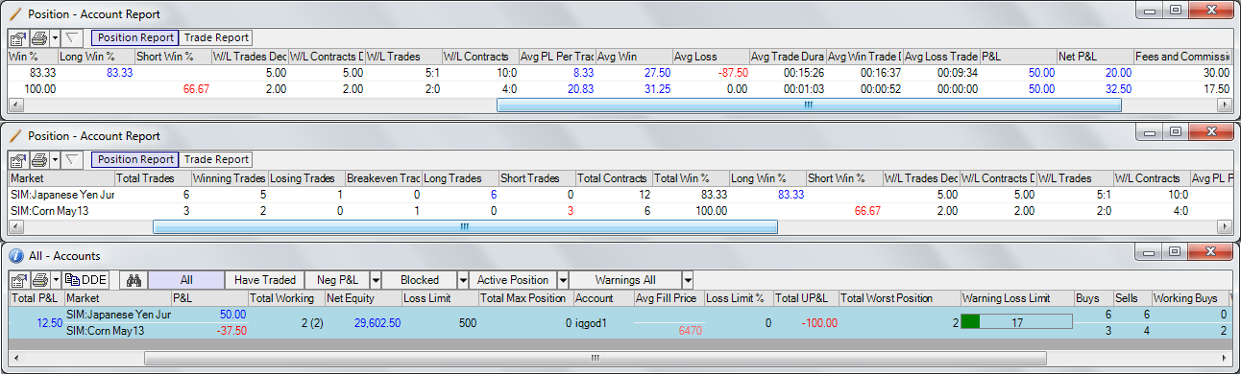The height and width of the screenshot is (375, 1241).
Task: Click scroll-left arrow in All Accounts window
Action: (16, 358)
